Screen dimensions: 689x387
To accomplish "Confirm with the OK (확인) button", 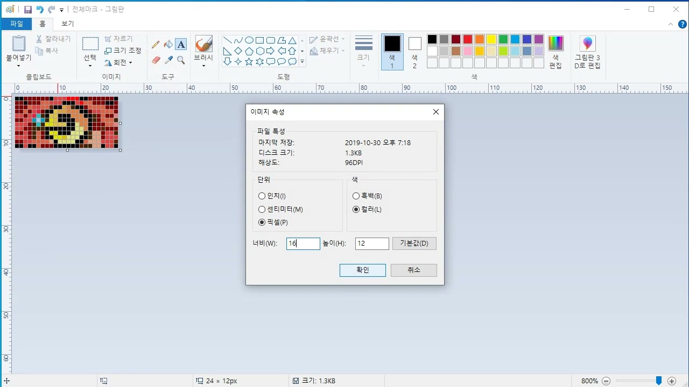I will [x=363, y=270].
